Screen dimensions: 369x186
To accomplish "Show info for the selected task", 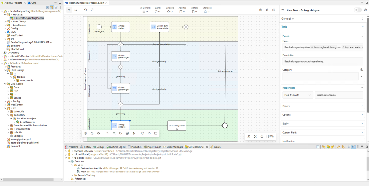I will click(92, 133).
